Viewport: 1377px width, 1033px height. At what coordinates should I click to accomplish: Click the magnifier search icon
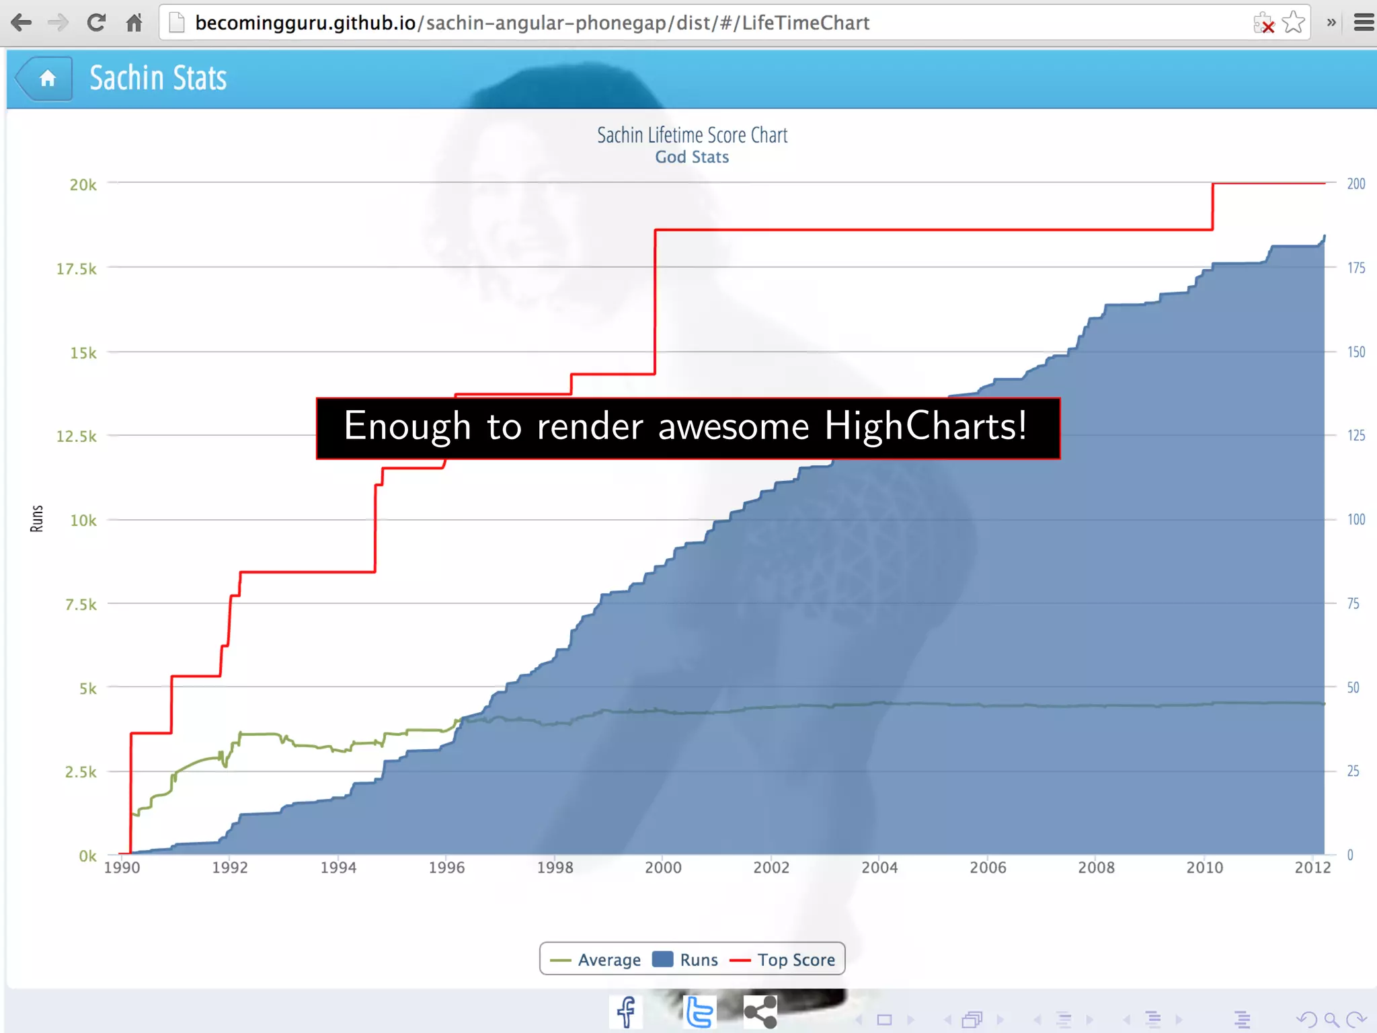pos(1332,1020)
